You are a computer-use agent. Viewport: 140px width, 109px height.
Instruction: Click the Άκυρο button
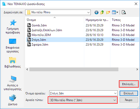[129, 100]
